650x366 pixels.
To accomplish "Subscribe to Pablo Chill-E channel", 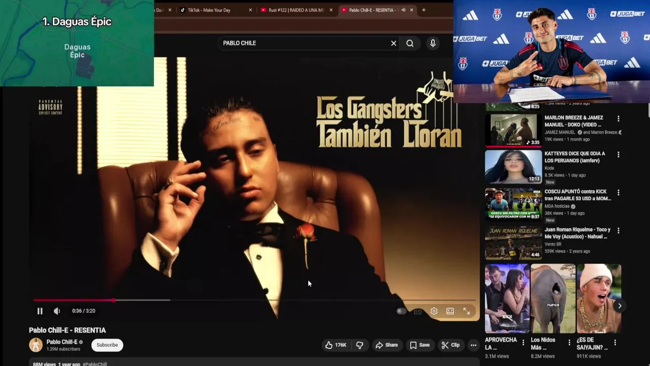I will point(107,345).
